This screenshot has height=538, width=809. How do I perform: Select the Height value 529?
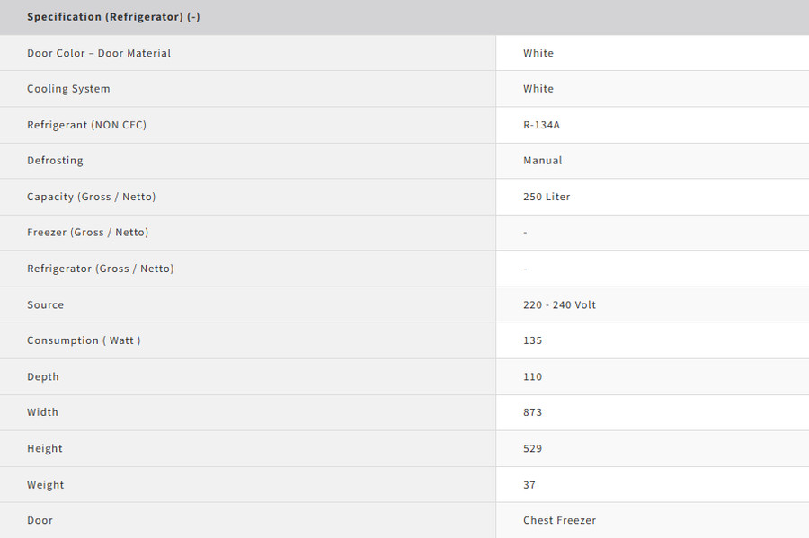coord(532,448)
